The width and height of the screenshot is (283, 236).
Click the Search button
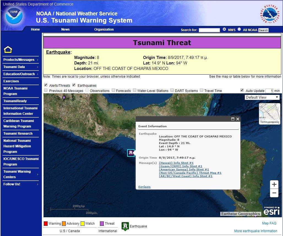263,30
